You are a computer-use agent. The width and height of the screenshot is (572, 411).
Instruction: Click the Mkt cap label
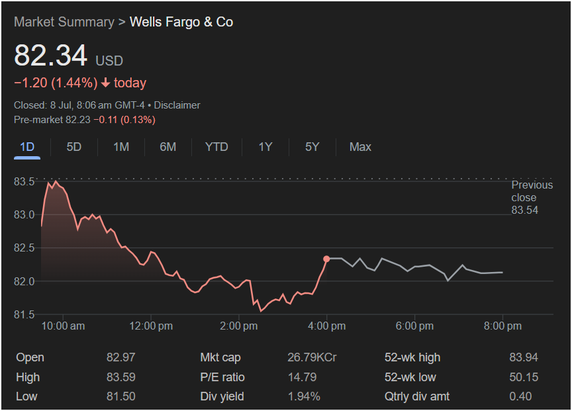pos(220,357)
